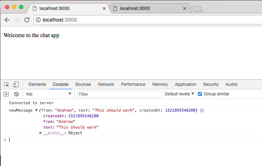Click the console Filter input field
The height and width of the screenshot is (166, 262).
tap(119, 94)
